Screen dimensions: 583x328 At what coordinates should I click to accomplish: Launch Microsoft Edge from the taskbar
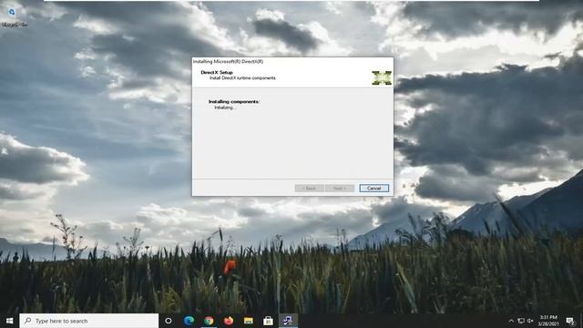coord(189,321)
